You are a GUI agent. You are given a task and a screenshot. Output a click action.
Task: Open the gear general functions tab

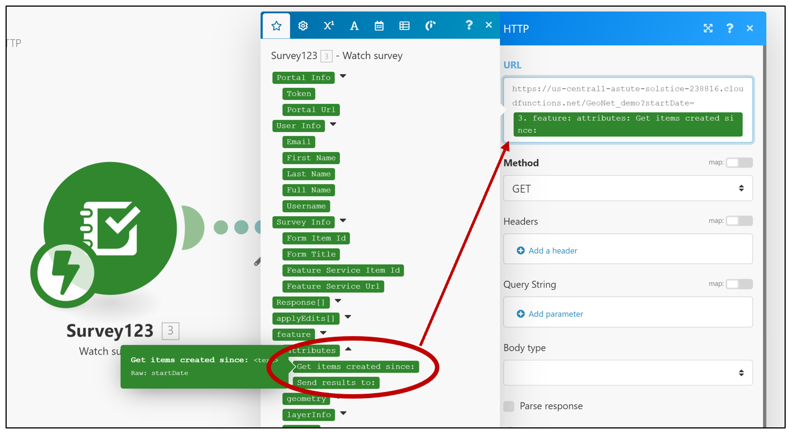pos(303,25)
